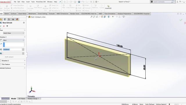Click Instant3D tool

[x=108, y=7]
